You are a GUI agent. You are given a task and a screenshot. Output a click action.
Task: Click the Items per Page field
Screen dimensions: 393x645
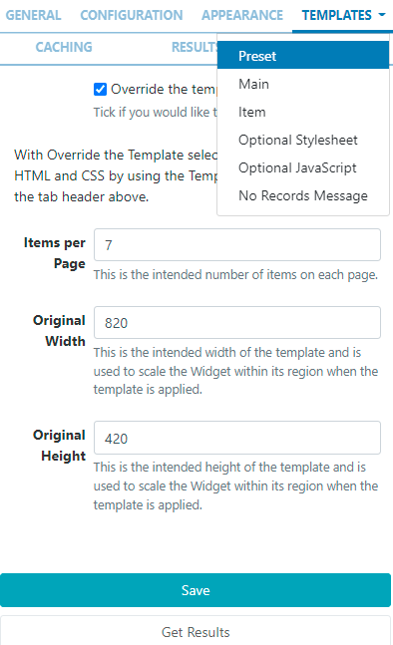click(237, 245)
